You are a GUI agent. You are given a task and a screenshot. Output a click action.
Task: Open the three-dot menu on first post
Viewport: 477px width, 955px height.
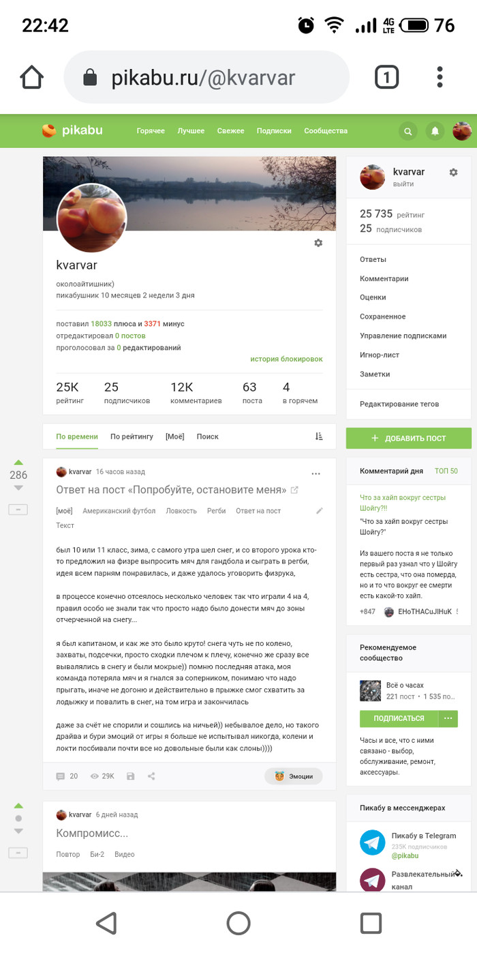316,473
